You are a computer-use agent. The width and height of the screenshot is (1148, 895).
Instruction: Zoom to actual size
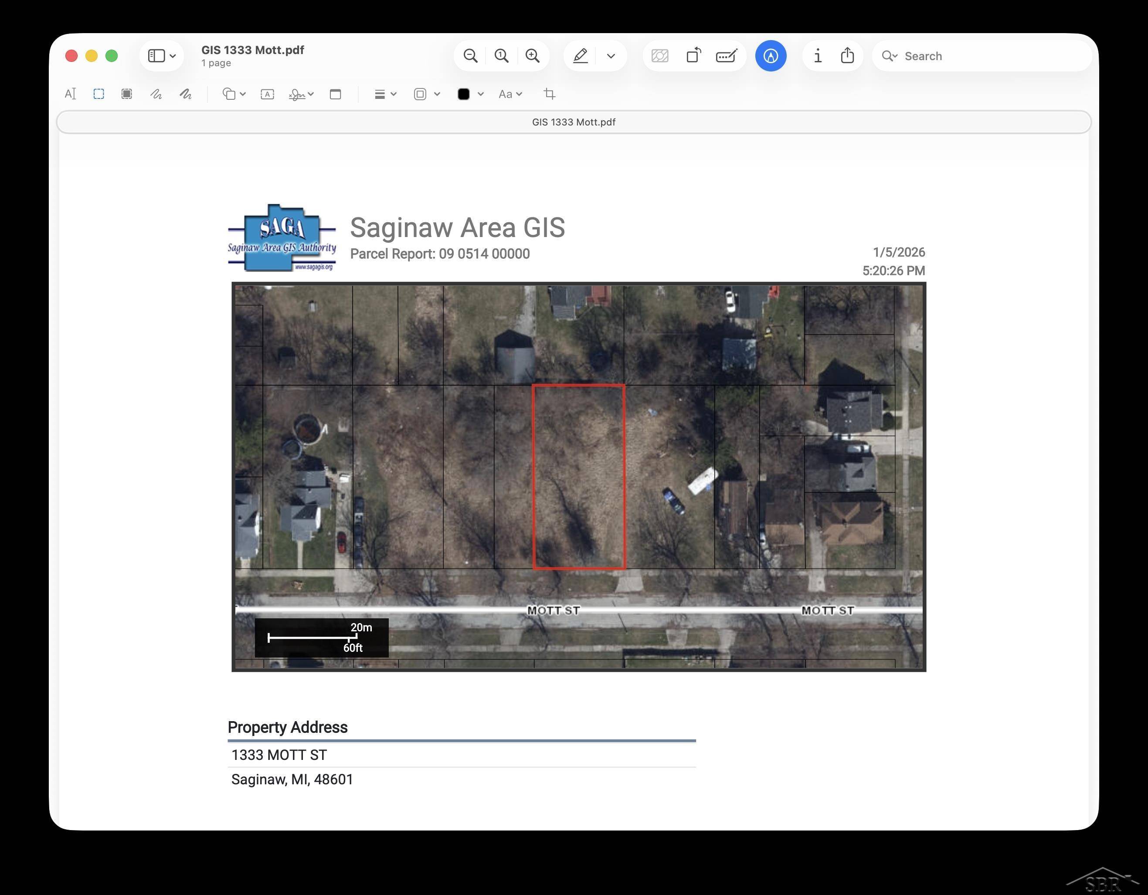(500, 55)
